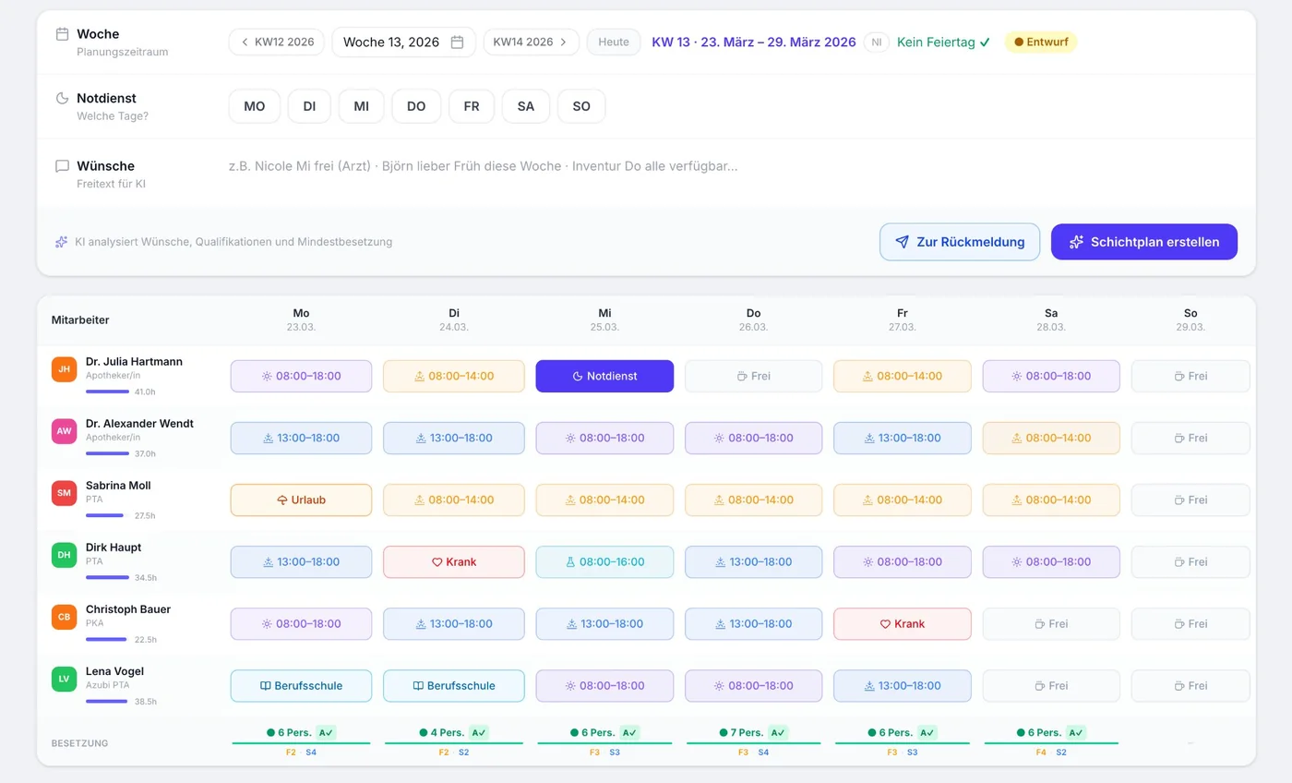Click LV avatar of Lena Vogel
The image size is (1292, 783).
click(x=64, y=679)
